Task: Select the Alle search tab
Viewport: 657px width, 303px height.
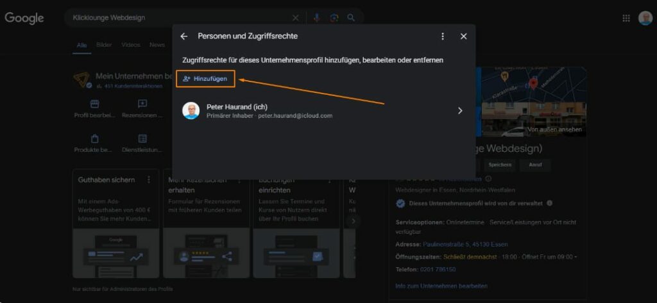Action: click(81, 45)
